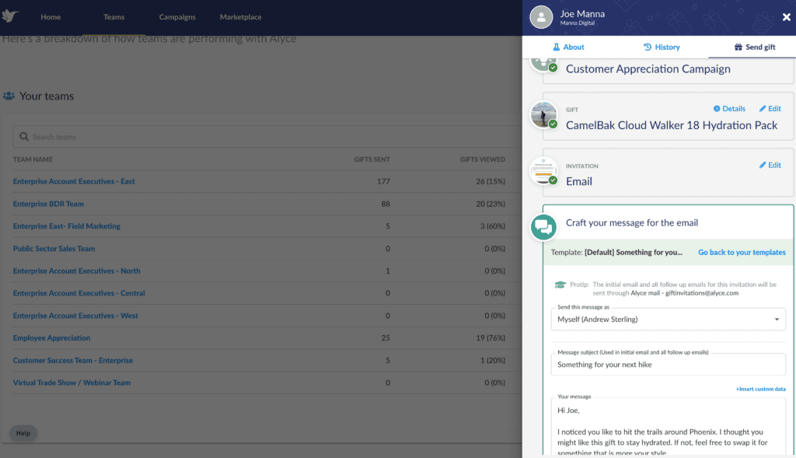This screenshot has height=458, width=796.
Task: Click the email invitation preview thumbnail
Action: [x=543, y=171]
